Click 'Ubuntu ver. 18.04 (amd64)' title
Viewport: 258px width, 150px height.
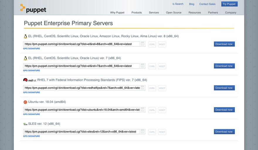pos(47,102)
